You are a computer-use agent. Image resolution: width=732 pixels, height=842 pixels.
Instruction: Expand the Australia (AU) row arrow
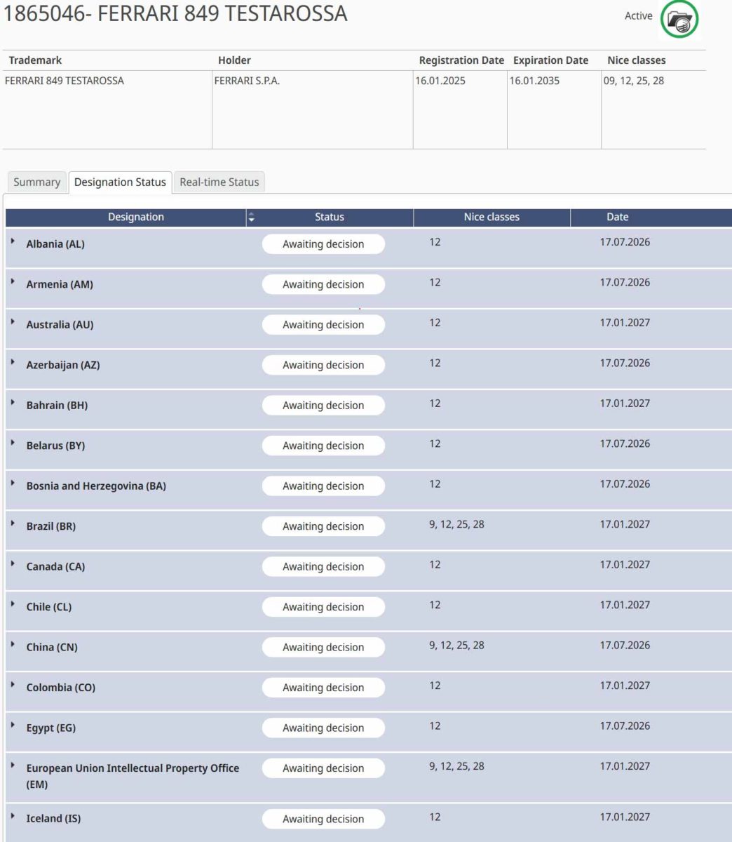[13, 321]
